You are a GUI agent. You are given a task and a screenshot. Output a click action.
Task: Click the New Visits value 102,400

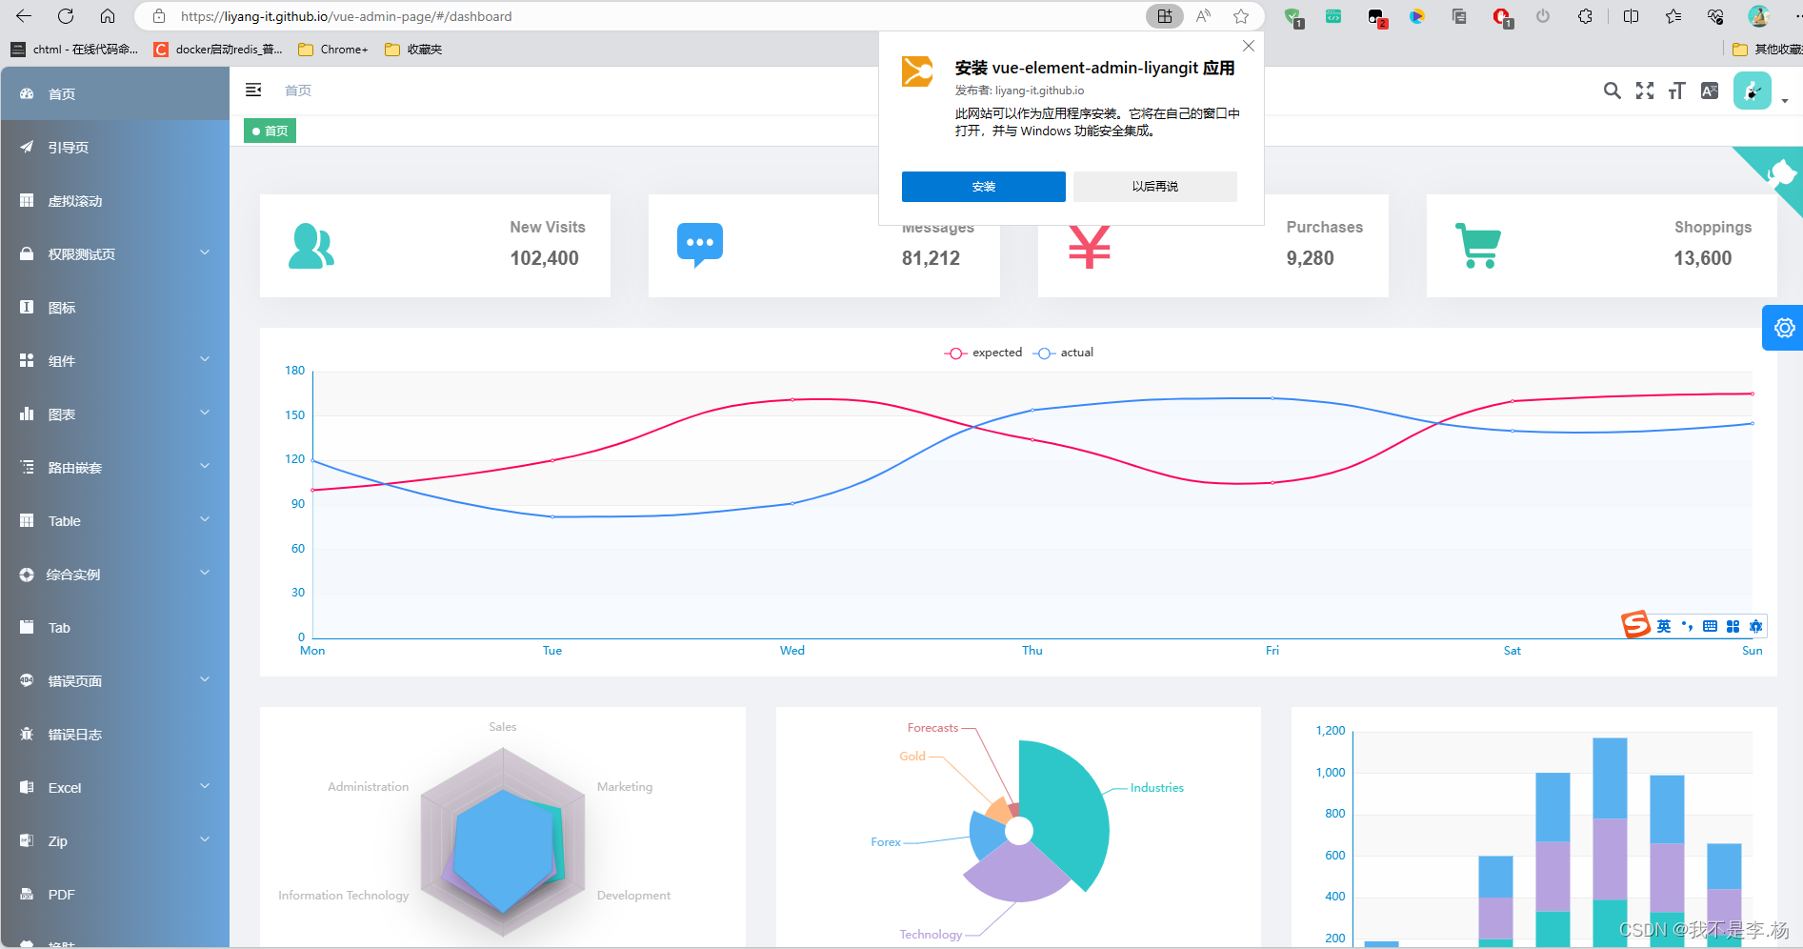click(544, 258)
